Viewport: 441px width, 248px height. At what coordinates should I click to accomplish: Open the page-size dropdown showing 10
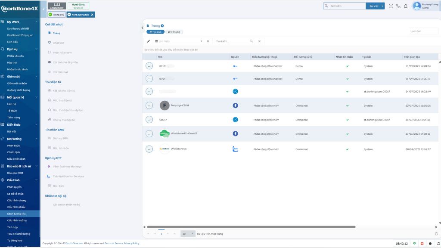[x=188, y=234]
